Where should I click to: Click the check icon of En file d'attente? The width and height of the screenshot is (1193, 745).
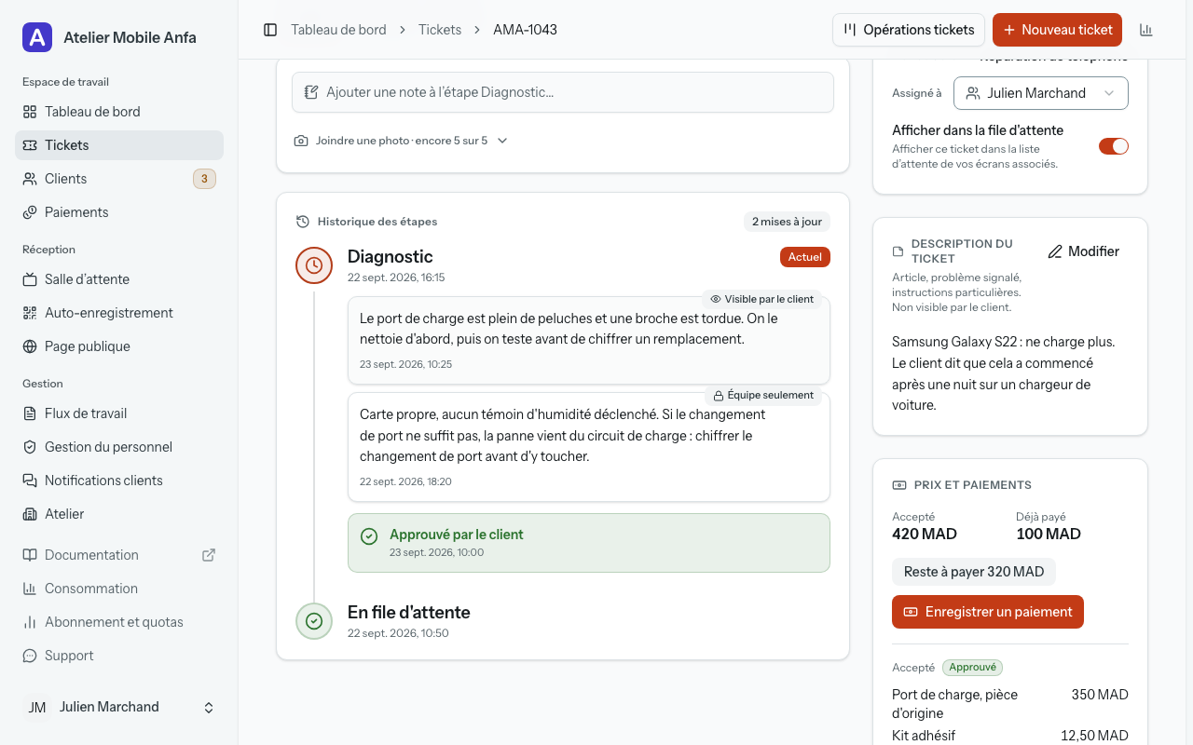coord(314,621)
